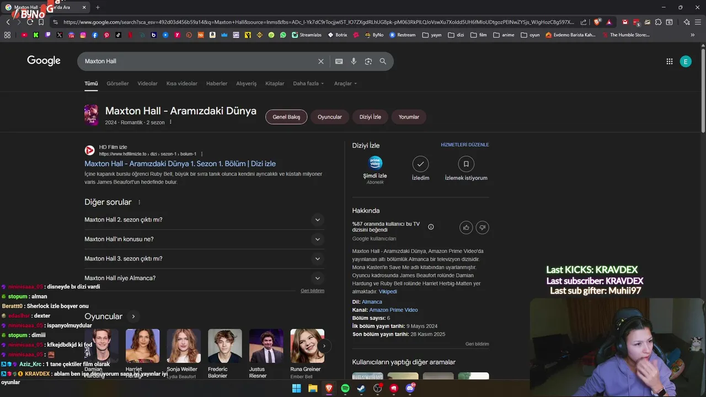Show more cast with the carousel arrow
Viewport: 706px width, 397px height.
(x=324, y=346)
